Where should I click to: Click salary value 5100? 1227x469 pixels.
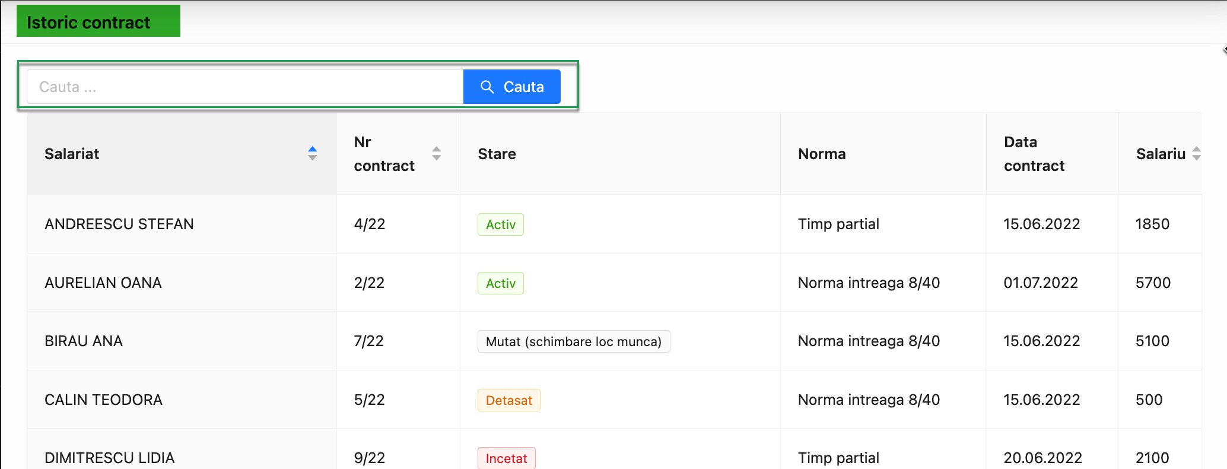pyautogui.click(x=1152, y=341)
